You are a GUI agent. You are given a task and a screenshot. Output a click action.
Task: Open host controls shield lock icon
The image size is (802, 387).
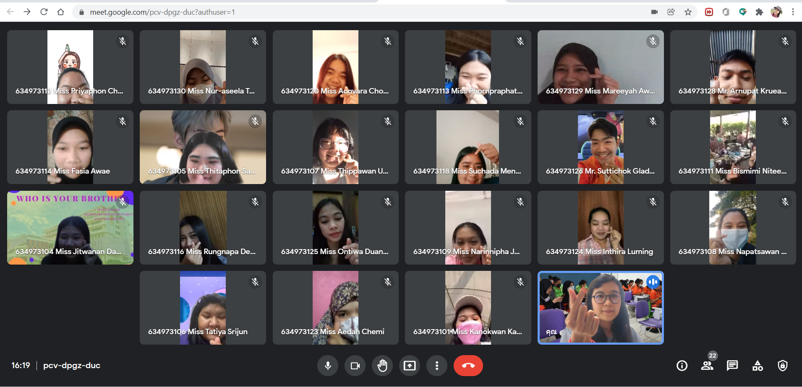(783, 366)
